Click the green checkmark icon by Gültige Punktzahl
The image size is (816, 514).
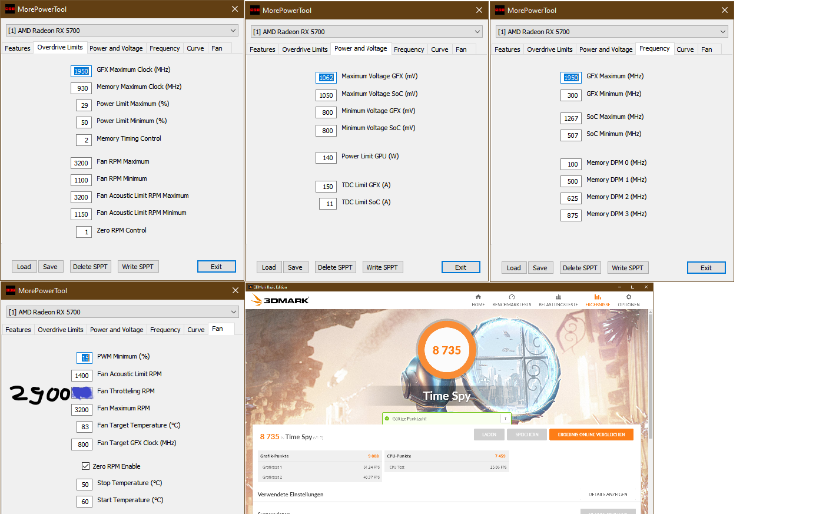(x=387, y=419)
